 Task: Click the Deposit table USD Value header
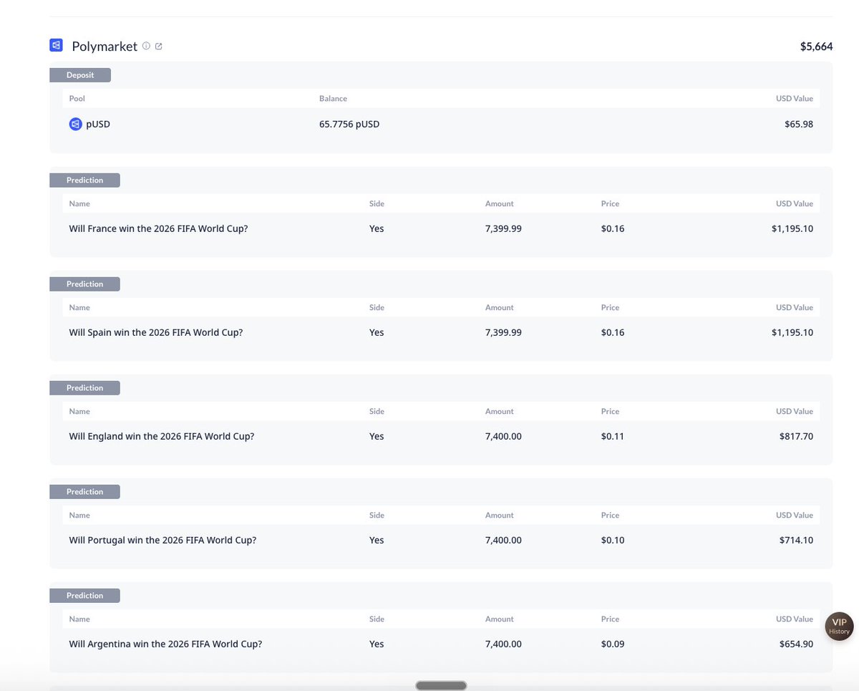point(795,98)
